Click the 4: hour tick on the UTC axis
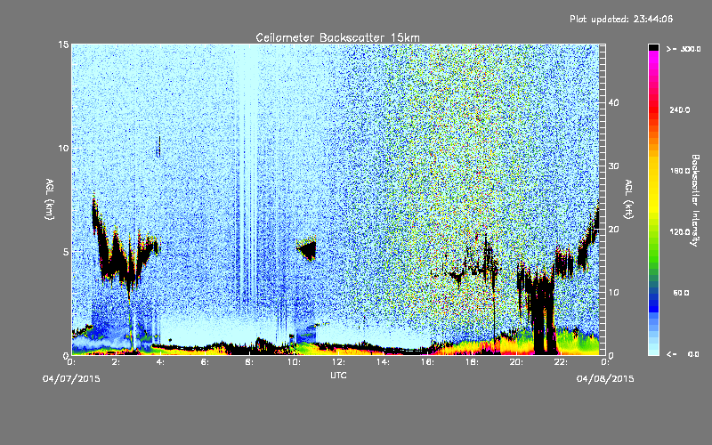 point(160,362)
